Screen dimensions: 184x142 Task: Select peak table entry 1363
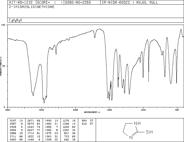[48, 136]
